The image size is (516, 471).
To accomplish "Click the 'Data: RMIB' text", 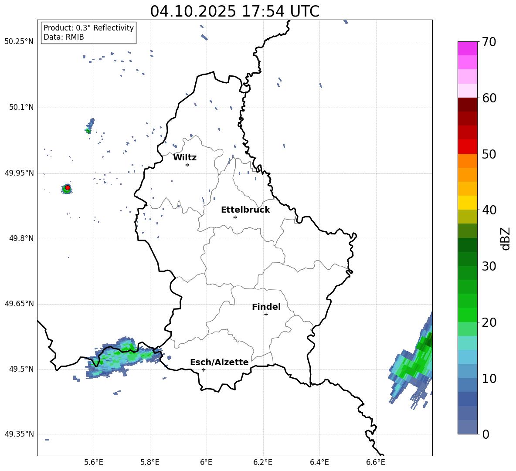I will 64,37.
